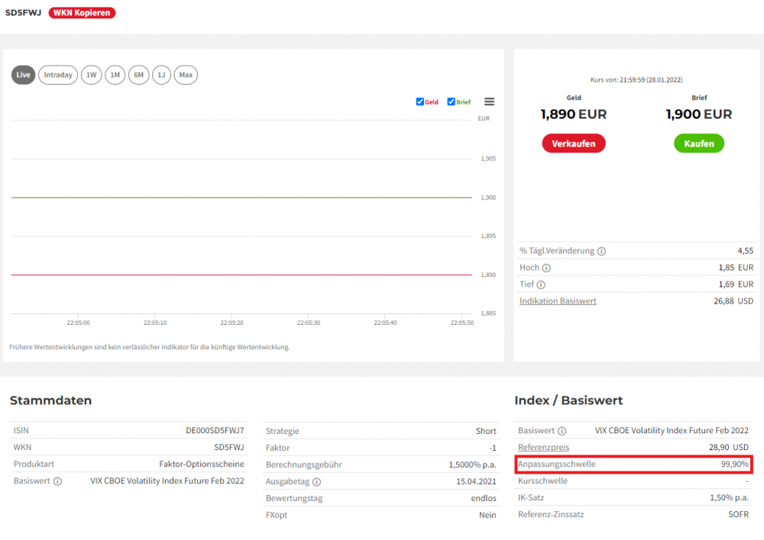Click info icon beside Basiswert in Stammdaten
764x540 pixels.
[57, 481]
